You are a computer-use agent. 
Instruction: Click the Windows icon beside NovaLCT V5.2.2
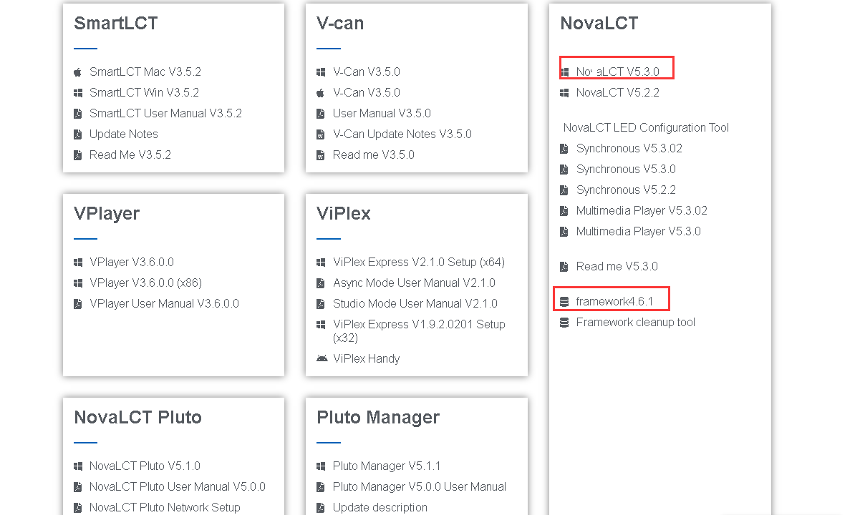click(564, 93)
